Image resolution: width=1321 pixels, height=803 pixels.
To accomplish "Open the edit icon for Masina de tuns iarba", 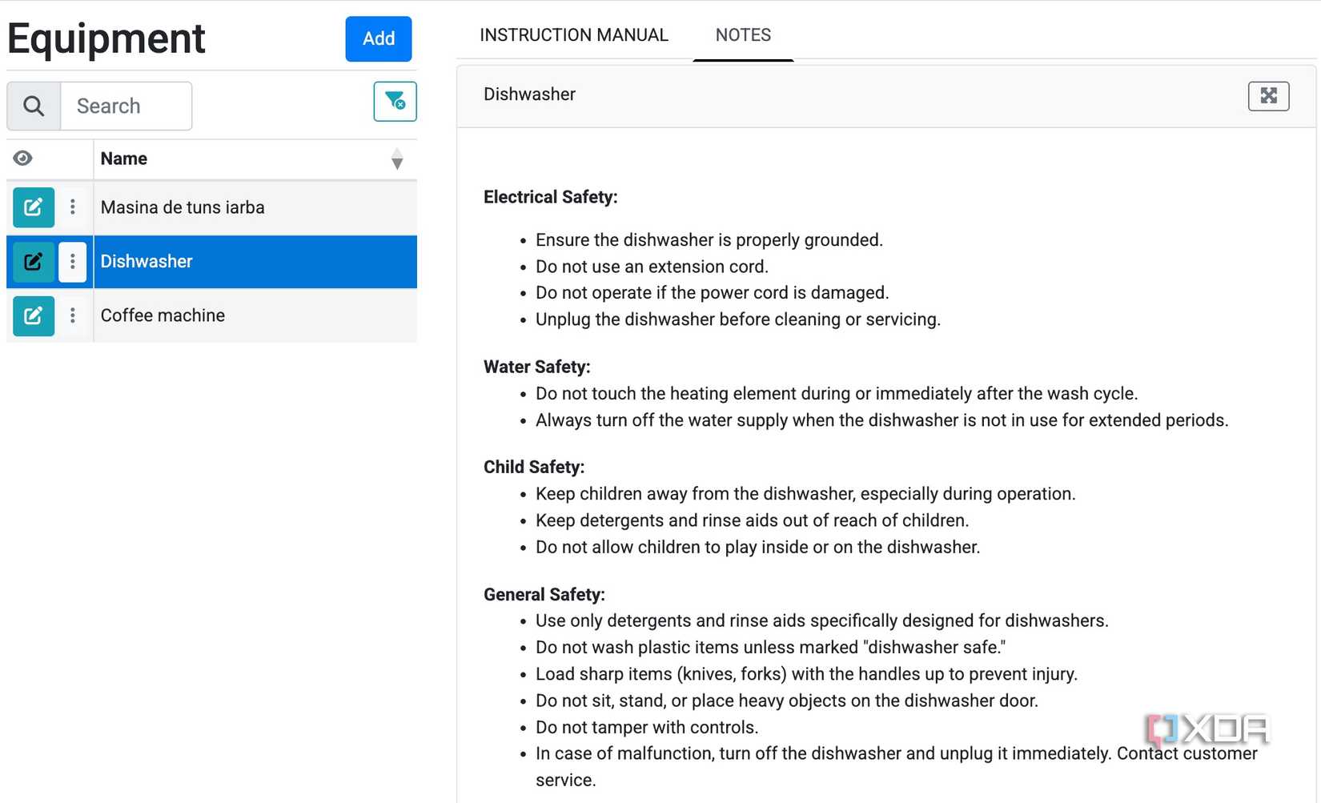I will [33, 207].
